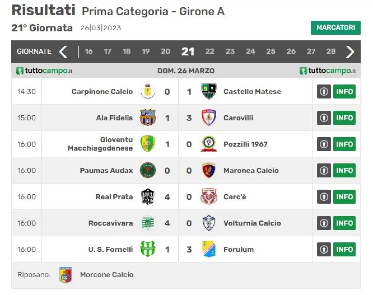Click INFO for Ala Fidelis vs Carovilli

click(344, 118)
